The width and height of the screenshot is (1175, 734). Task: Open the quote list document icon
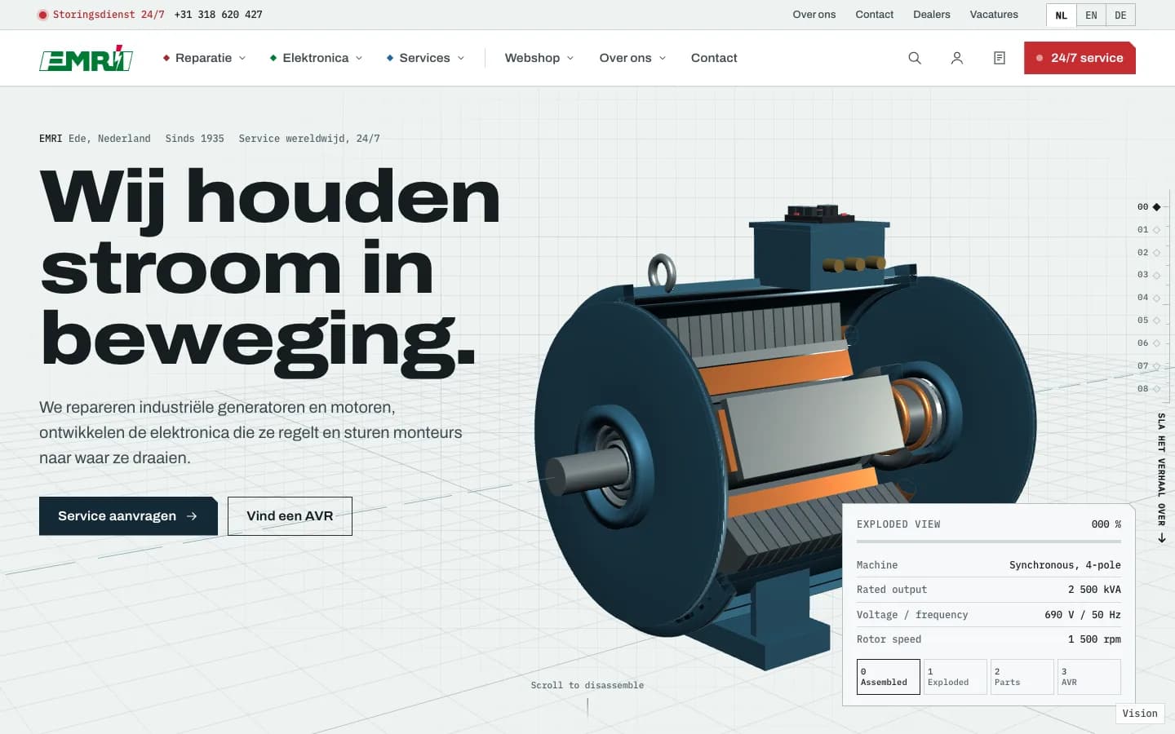point(1000,58)
